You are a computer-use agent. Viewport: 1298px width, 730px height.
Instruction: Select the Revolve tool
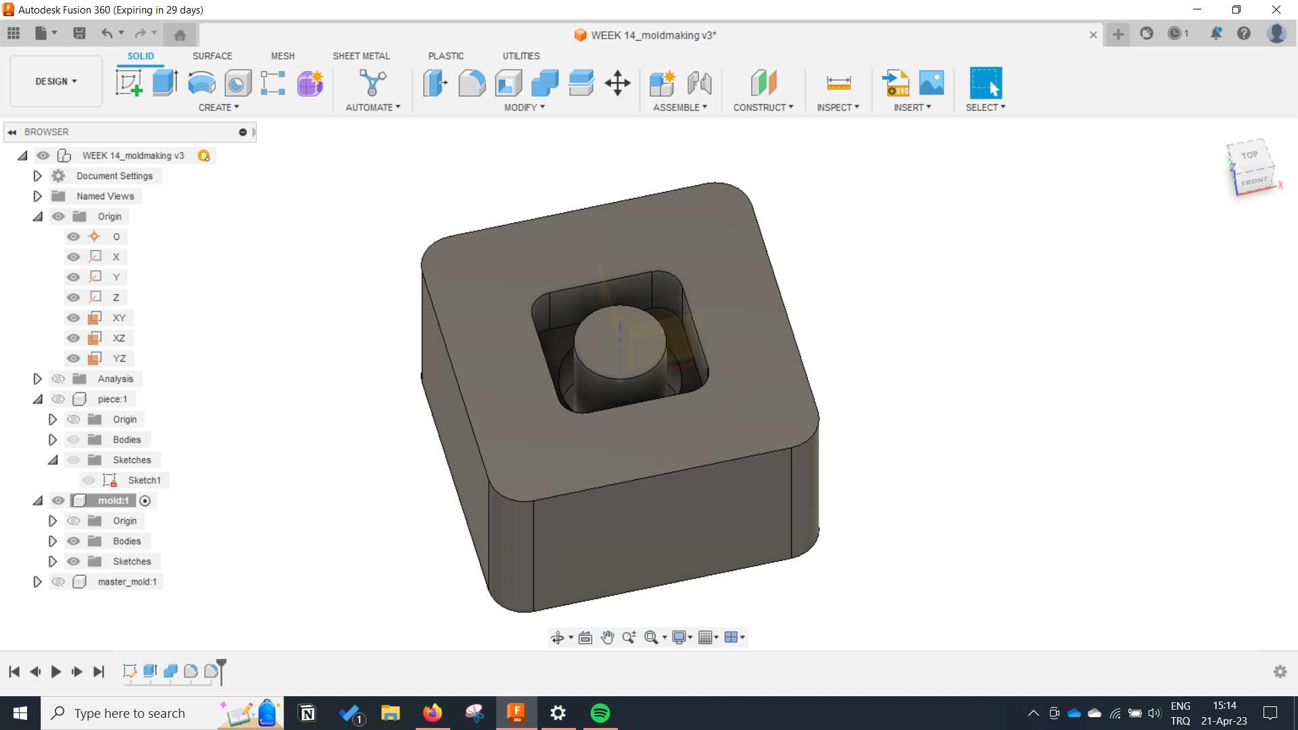pyautogui.click(x=201, y=83)
